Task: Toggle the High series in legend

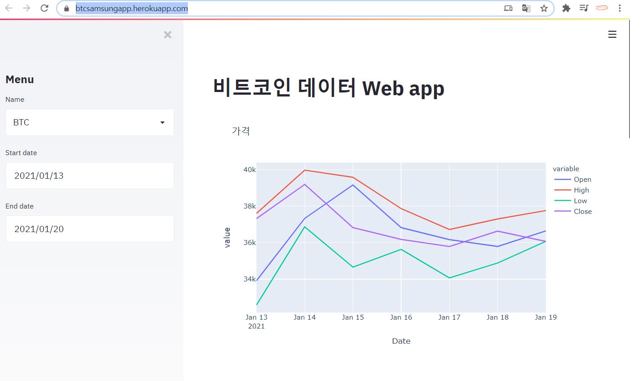Action: coord(572,190)
